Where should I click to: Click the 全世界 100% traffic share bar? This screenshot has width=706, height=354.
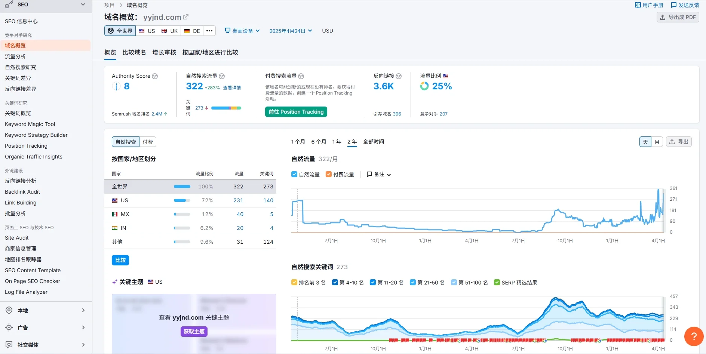click(x=182, y=187)
